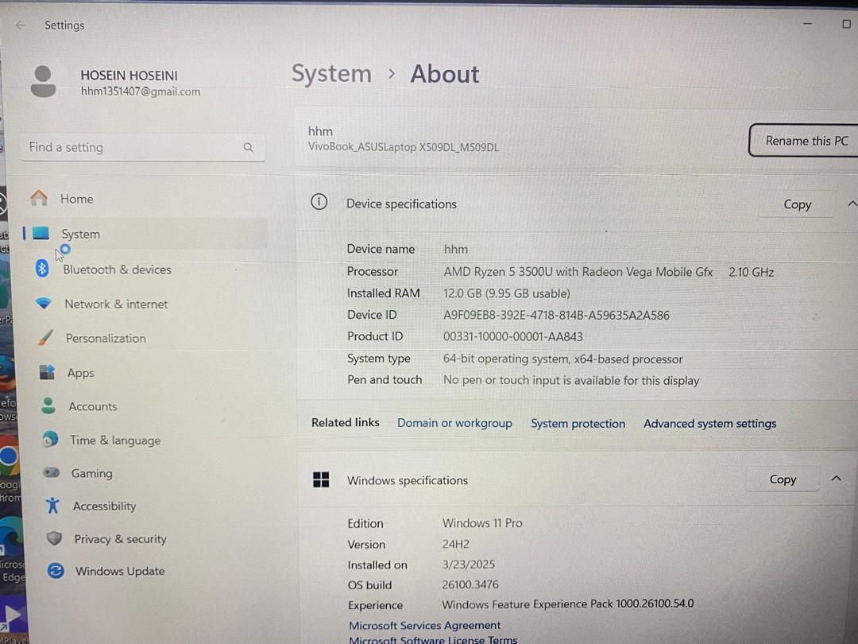The image size is (858, 644).
Task: Click the Gaming controller icon
Action: [x=52, y=472]
